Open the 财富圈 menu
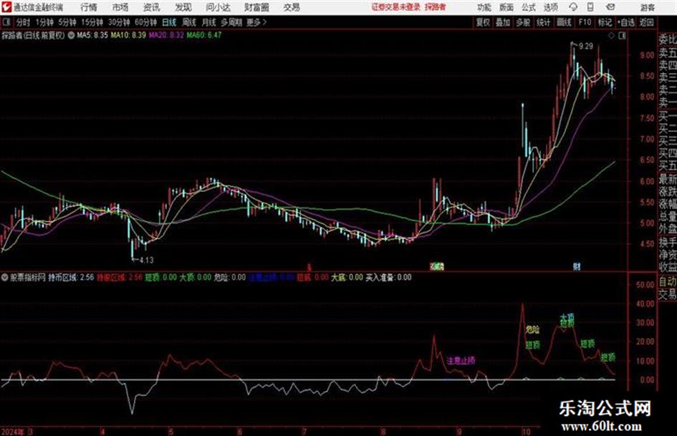Image resolution: width=677 pixels, height=436 pixels. [x=256, y=7]
